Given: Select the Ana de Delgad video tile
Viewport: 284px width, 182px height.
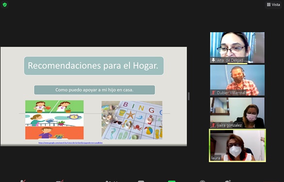Looking at the screenshot, I should pyautogui.click(x=237, y=48).
